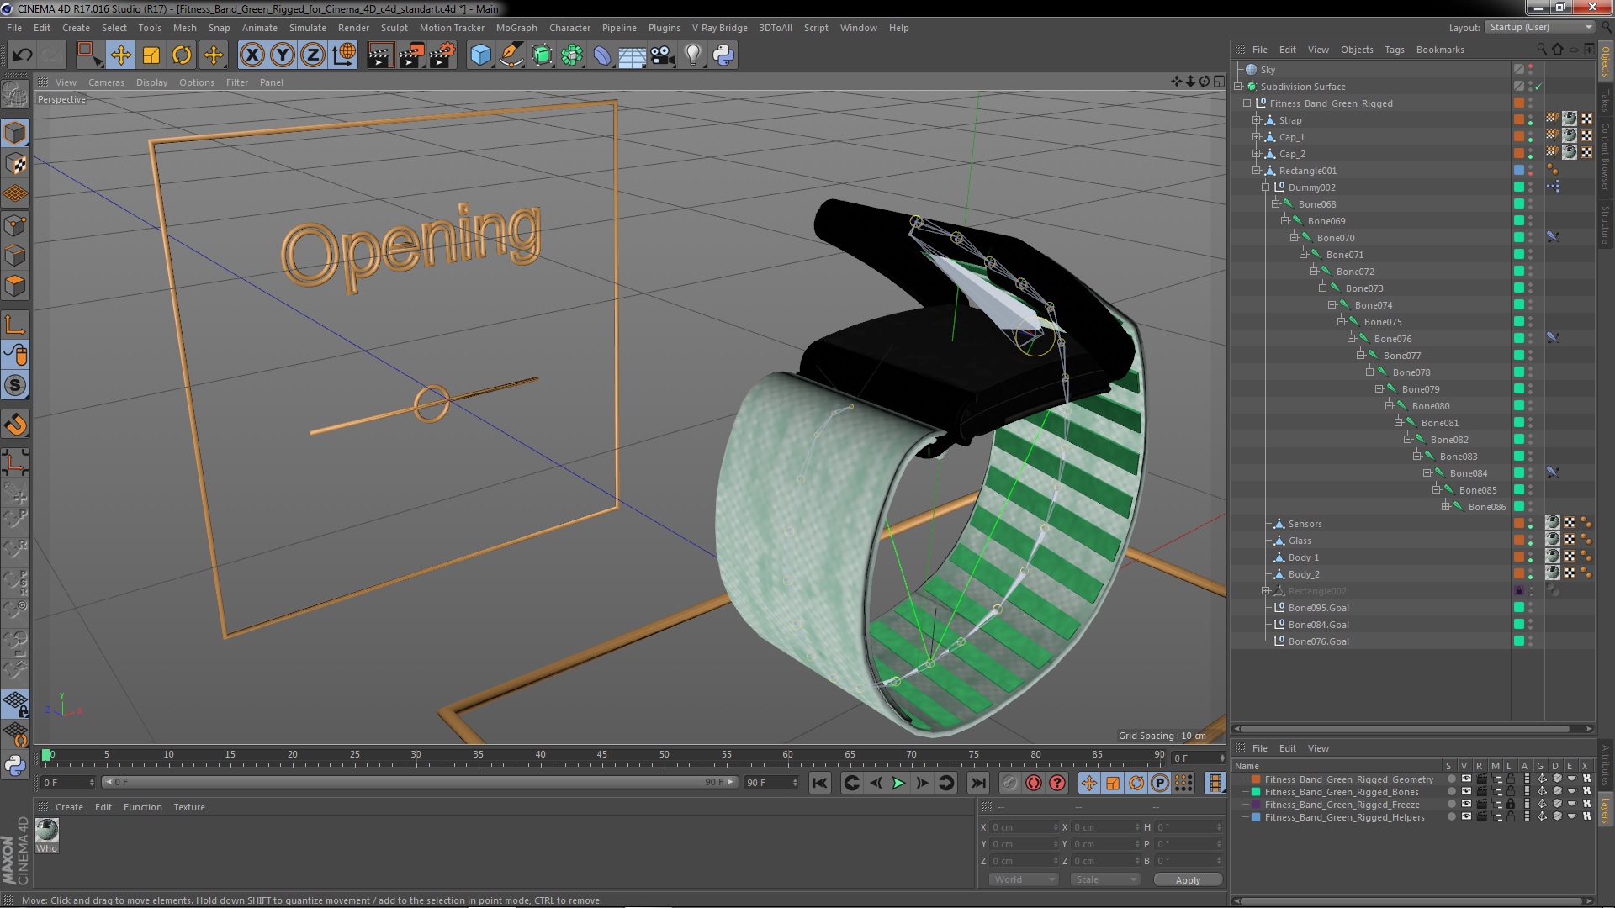Add a floor environment object icon

[x=632, y=55]
